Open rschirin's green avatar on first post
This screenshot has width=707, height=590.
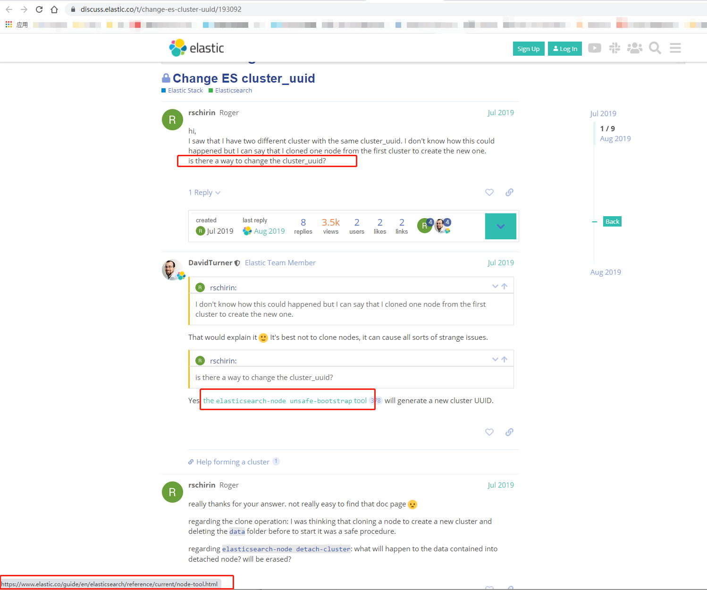[172, 119]
